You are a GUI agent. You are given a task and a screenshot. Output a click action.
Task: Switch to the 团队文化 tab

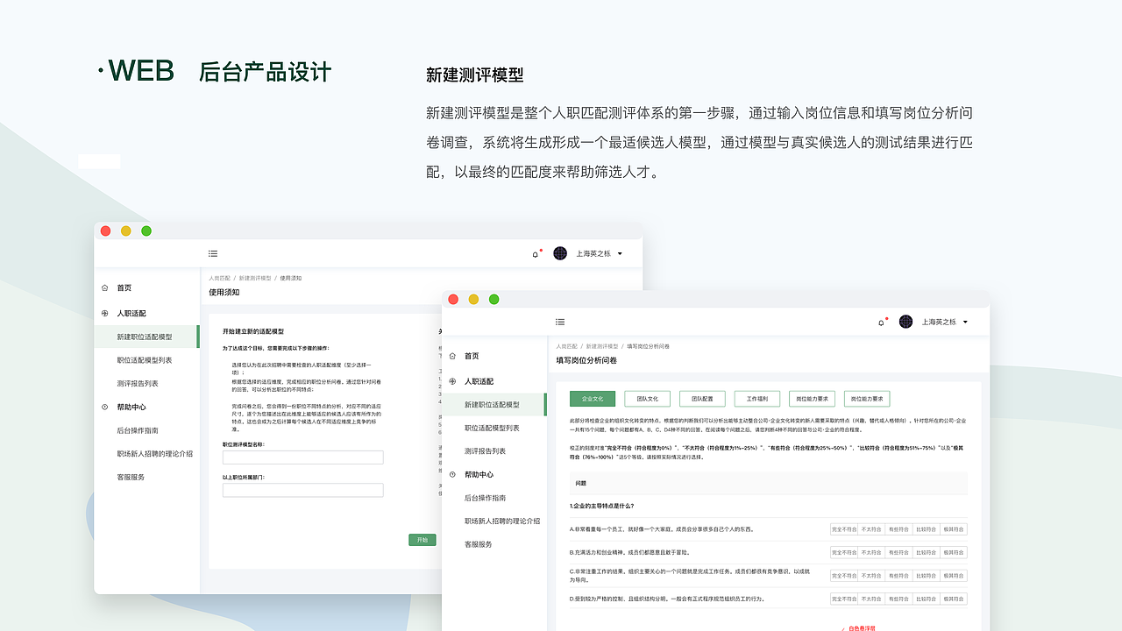(x=648, y=399)
